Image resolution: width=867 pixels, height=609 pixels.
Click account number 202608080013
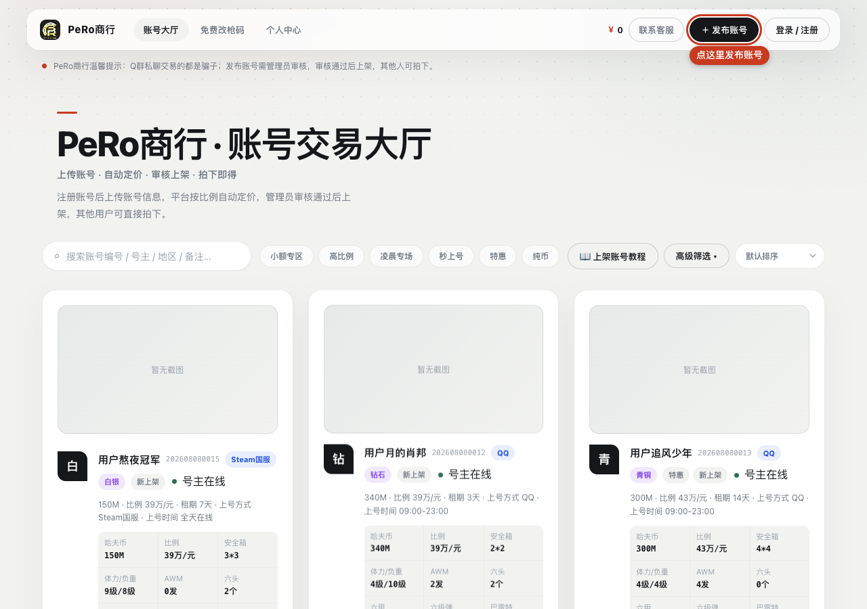725,453
